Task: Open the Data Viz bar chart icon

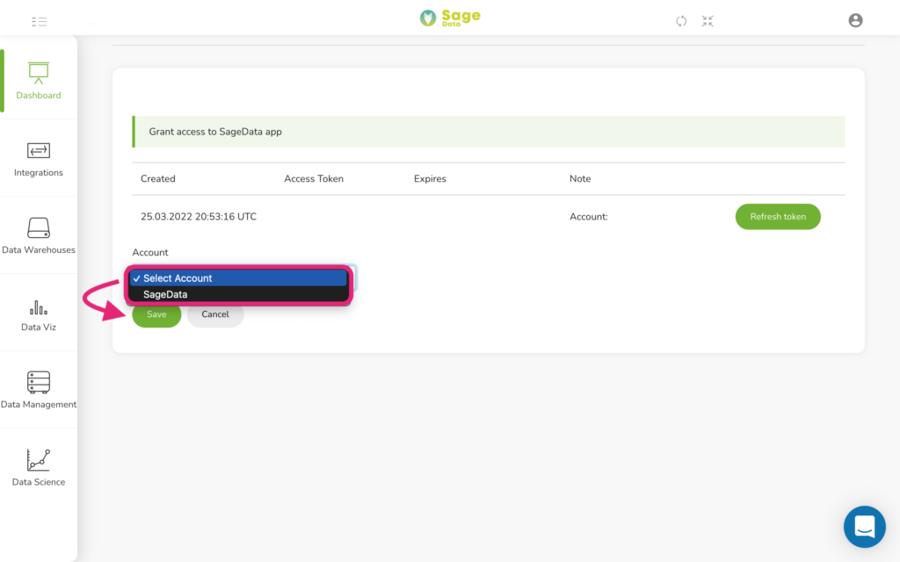Action: pos(39,307)
